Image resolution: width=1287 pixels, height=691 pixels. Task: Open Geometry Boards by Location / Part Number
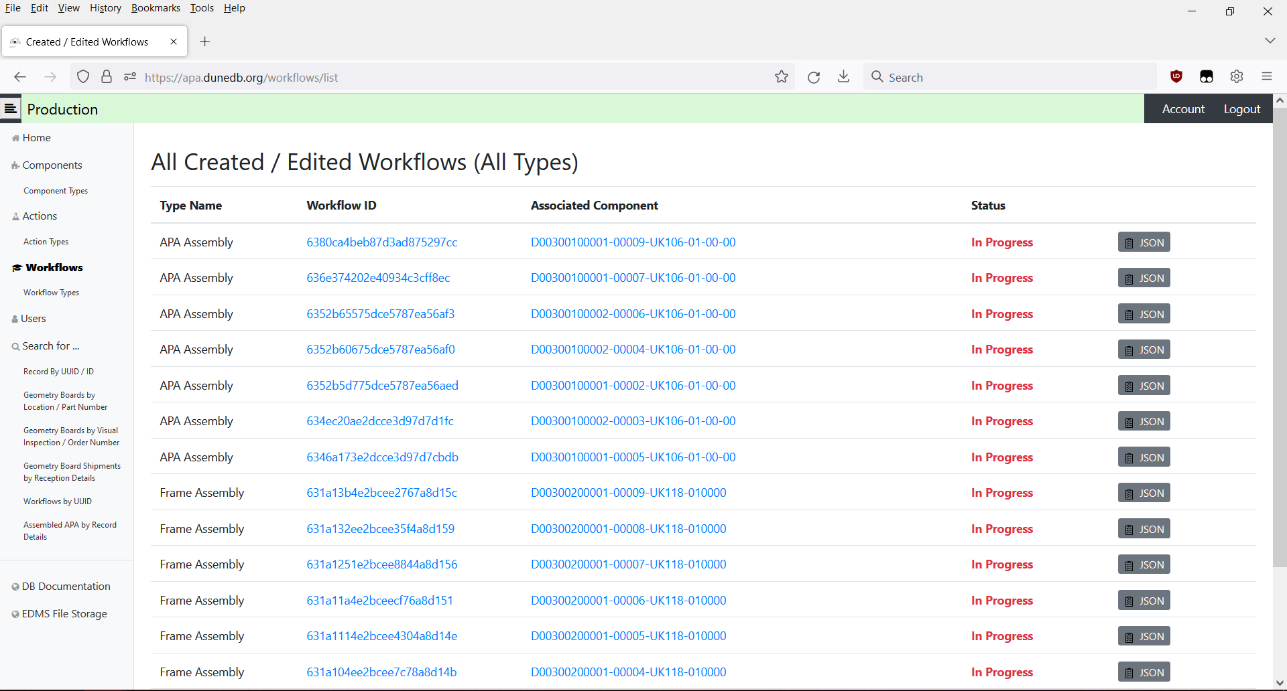(x=65, y=401)
